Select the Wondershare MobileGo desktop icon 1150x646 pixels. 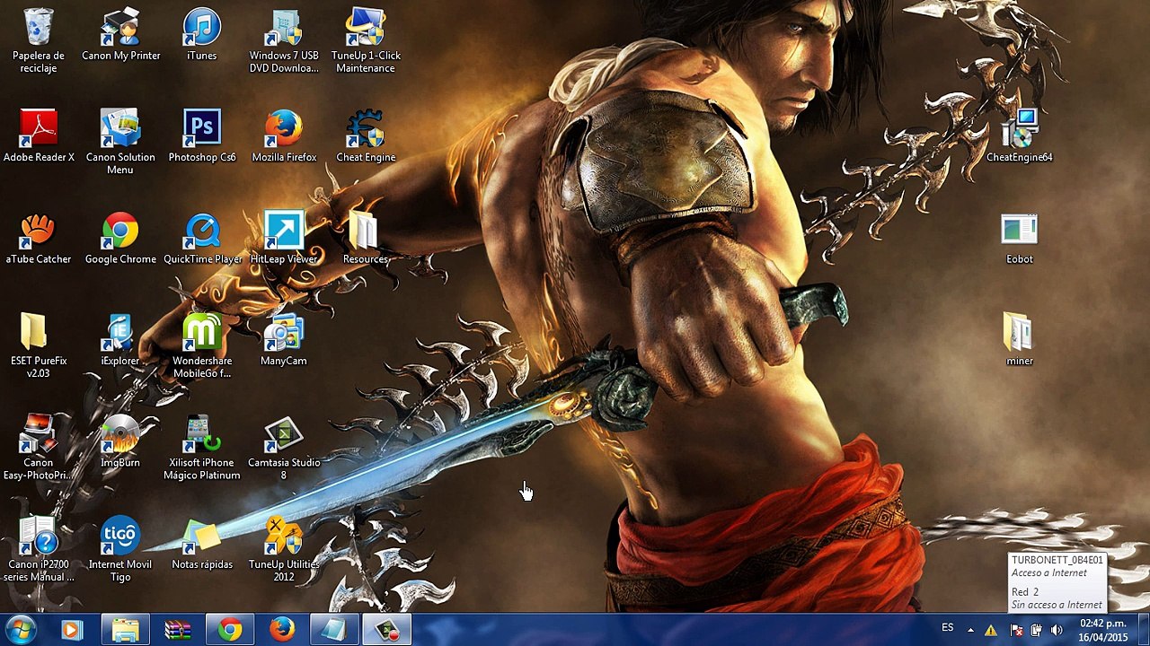click(202, 345)
